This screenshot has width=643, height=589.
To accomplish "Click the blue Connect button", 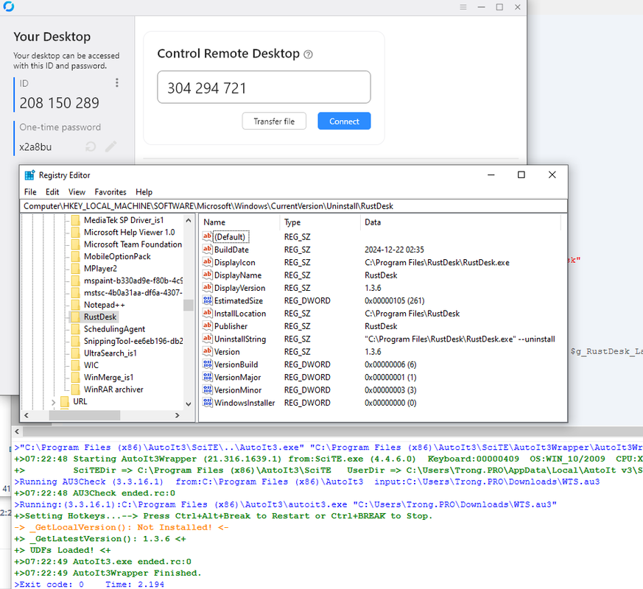I will click(344, 121).
